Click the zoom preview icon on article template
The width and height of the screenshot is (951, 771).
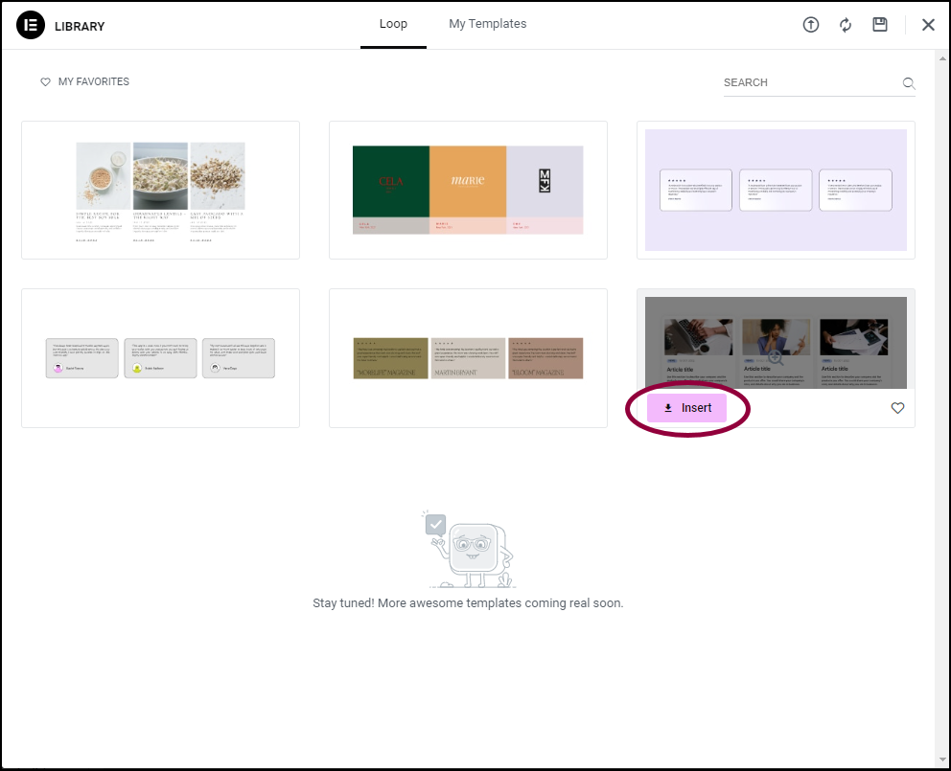pos(776,357)
